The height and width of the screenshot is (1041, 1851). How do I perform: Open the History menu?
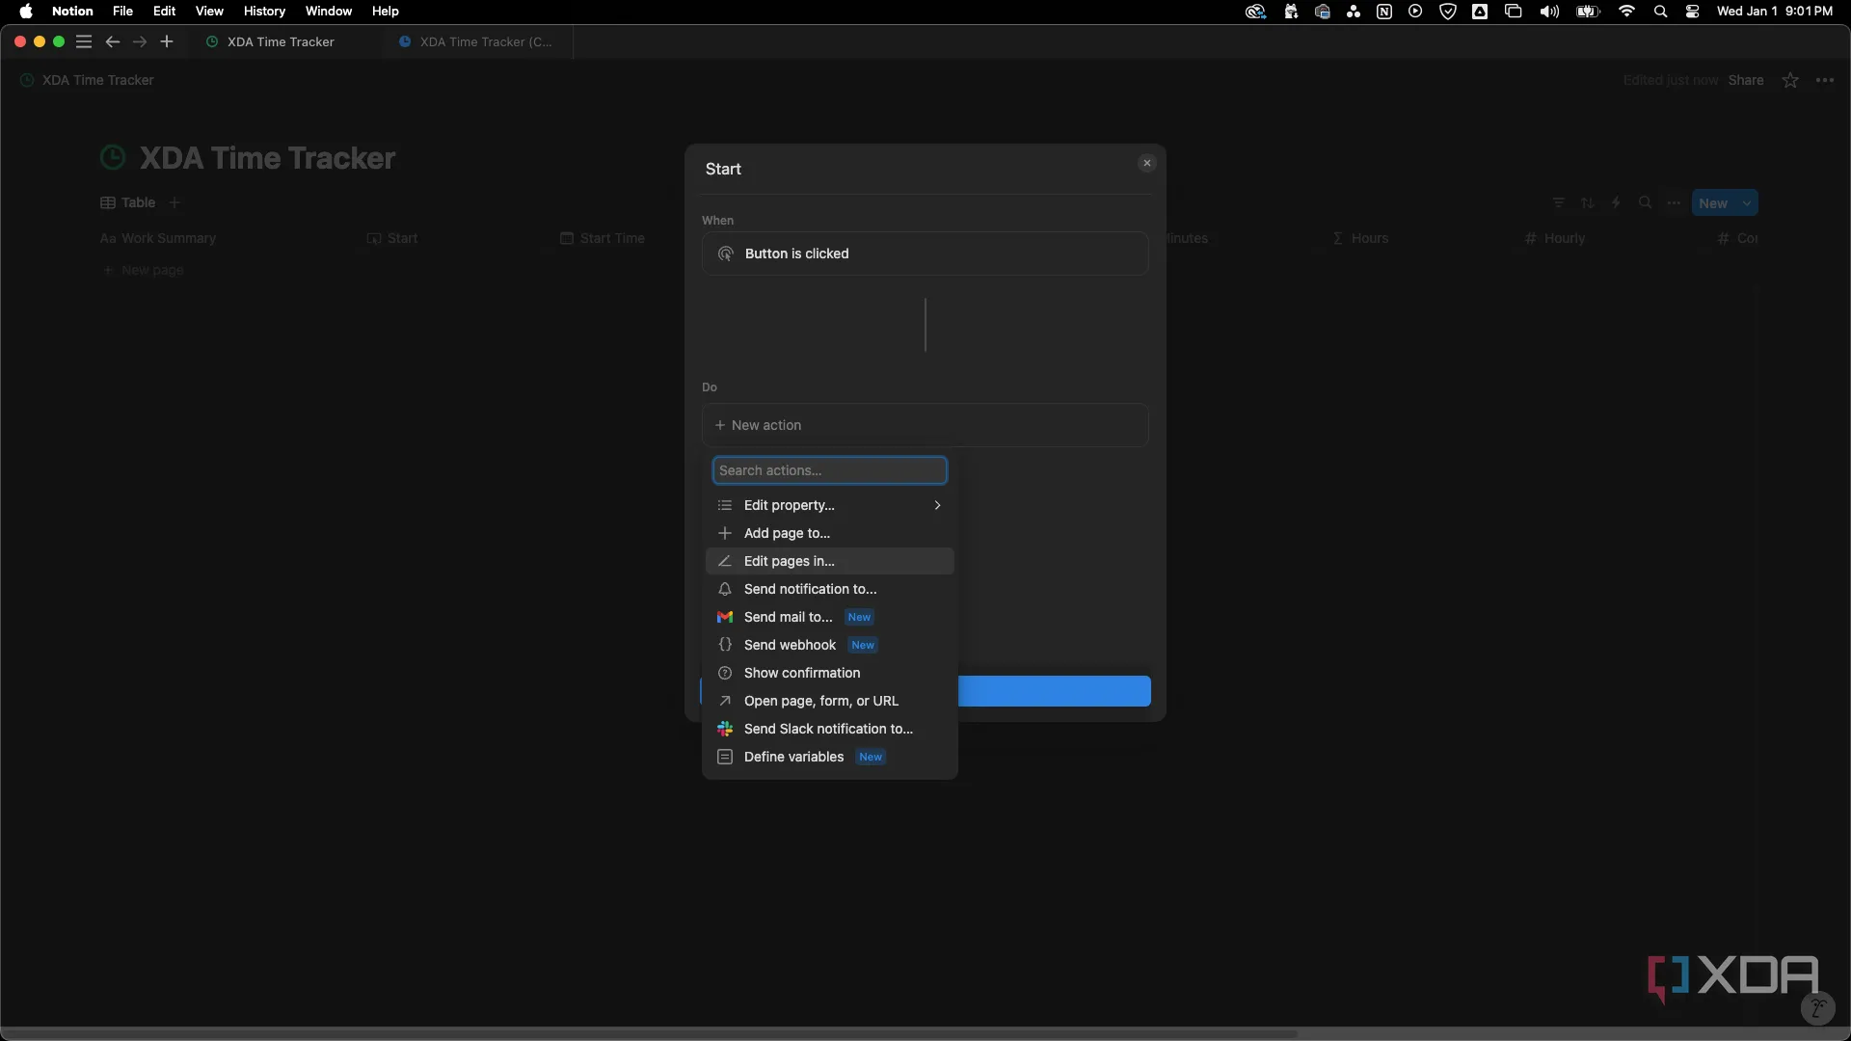[264, 12]
